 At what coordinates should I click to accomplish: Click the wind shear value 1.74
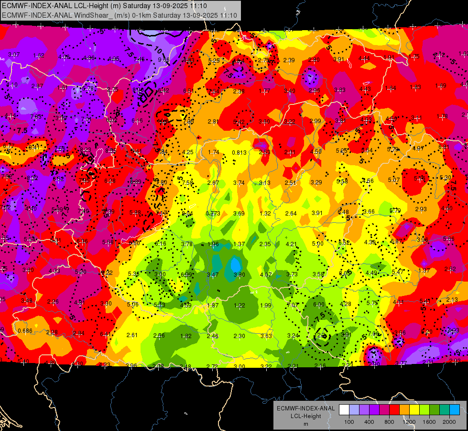(x=214, y=152)
